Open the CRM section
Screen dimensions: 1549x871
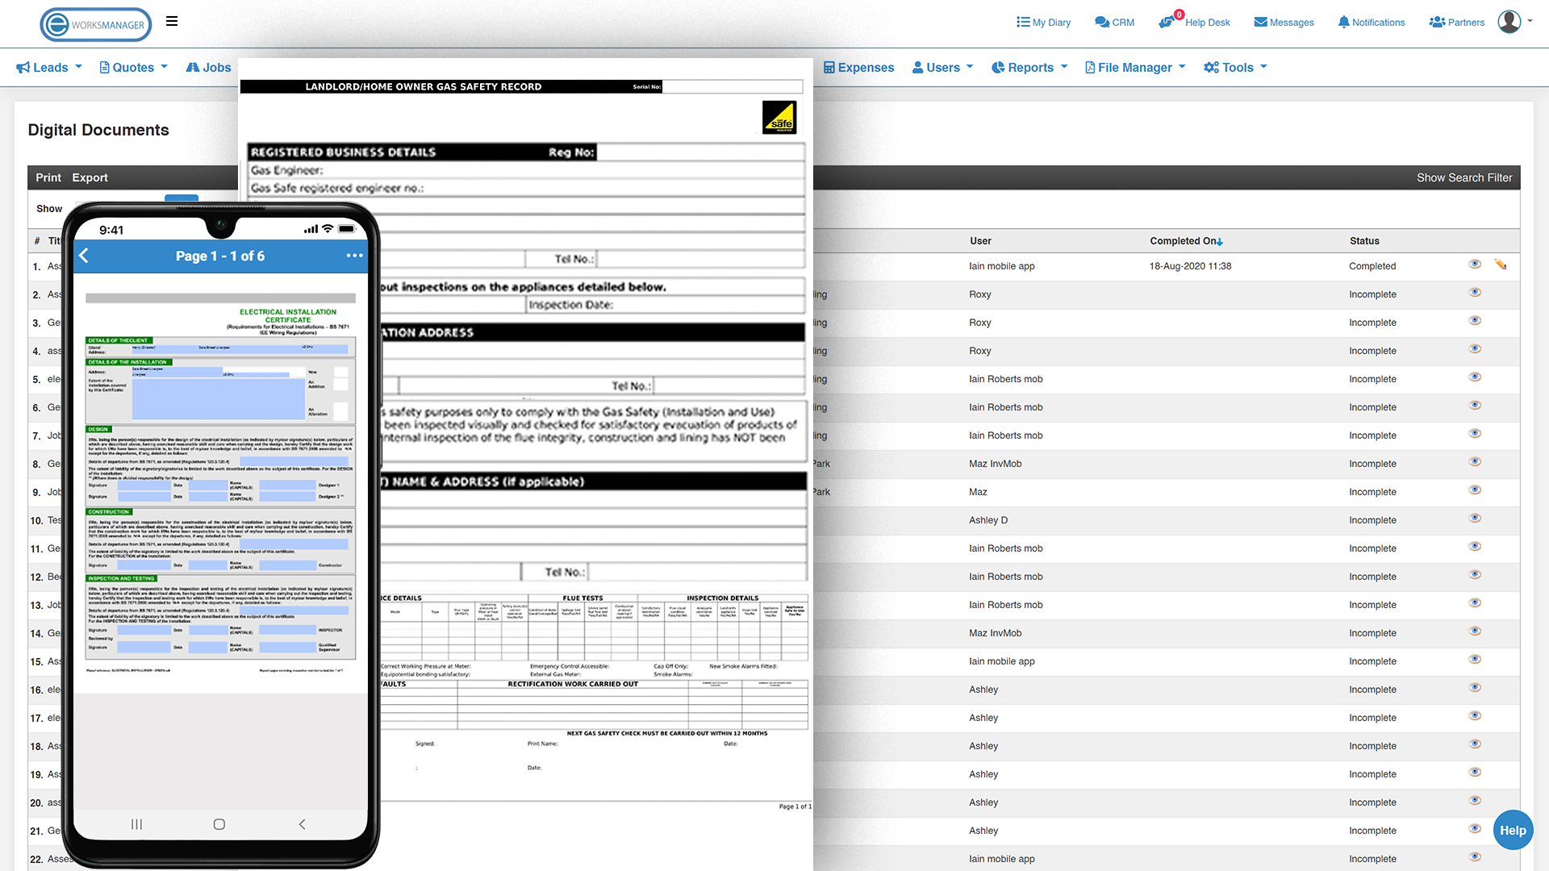(x=1114, y=22)
